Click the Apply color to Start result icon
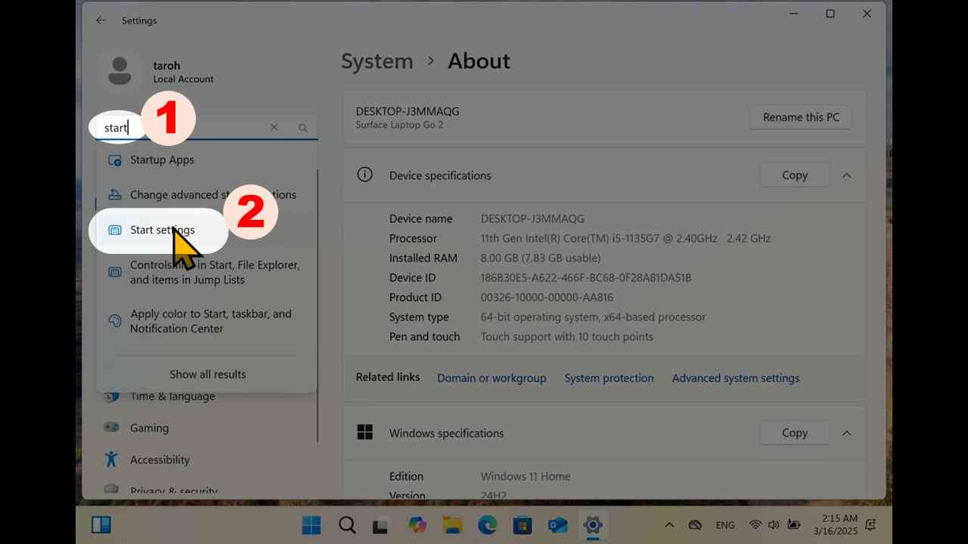Screen dimensions: 968x544 coord(115,321)
